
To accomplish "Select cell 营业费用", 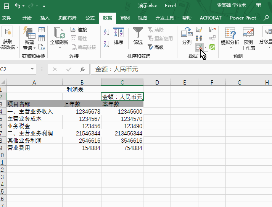I will [34, 148].
